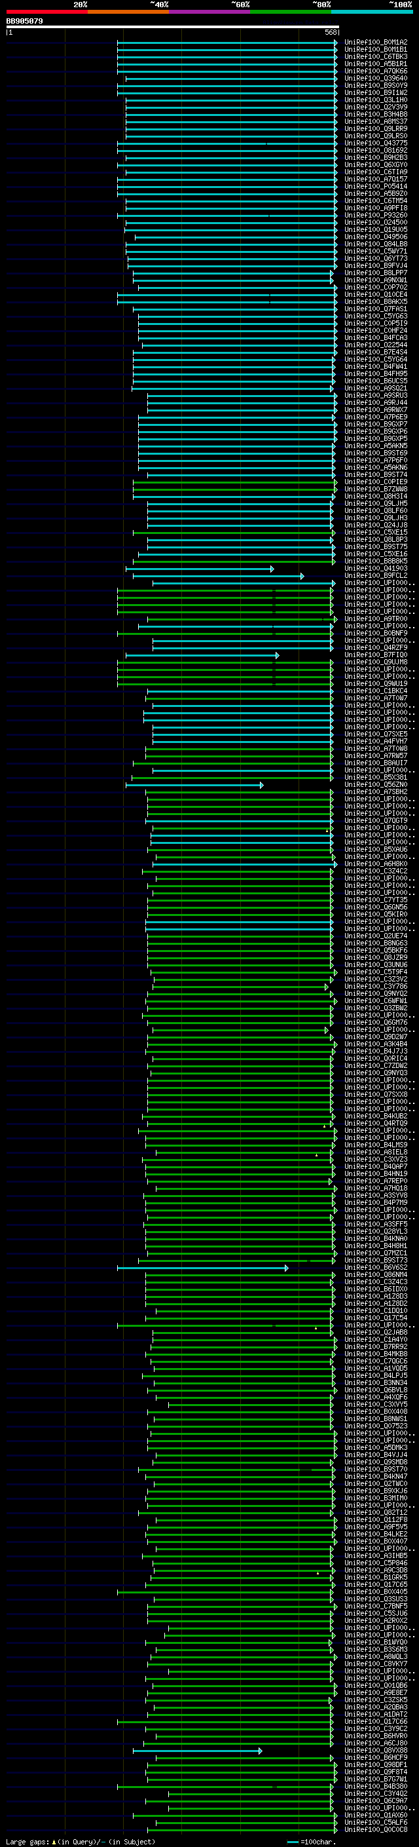
Task: Select hit UniRef100_A8WQL3
Action: click(376, 1657)
